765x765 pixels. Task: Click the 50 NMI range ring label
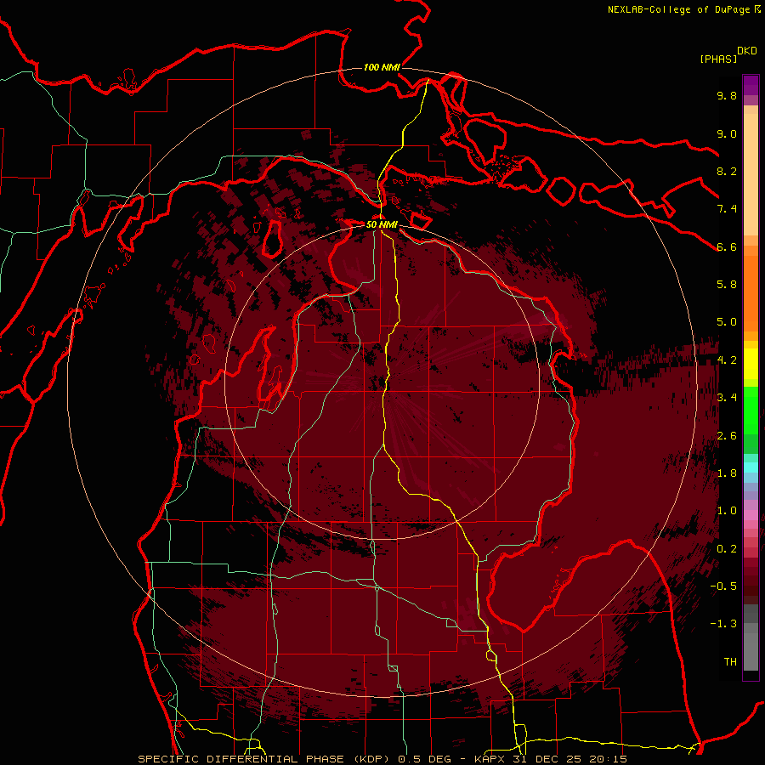(382, 224)
